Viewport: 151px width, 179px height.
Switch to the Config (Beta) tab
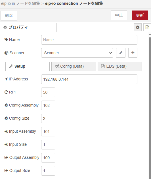click(x=74, y=66)
